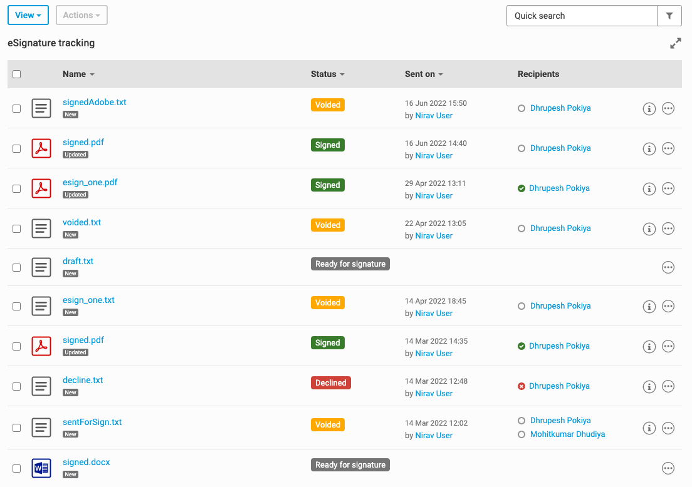Open the esign_one.txt file link
692x487 pixels.
pos(88,300)
